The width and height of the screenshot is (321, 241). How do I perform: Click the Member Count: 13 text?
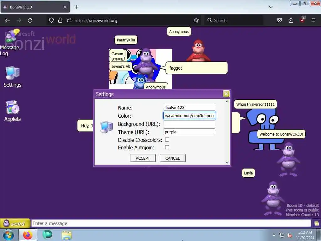302,215
